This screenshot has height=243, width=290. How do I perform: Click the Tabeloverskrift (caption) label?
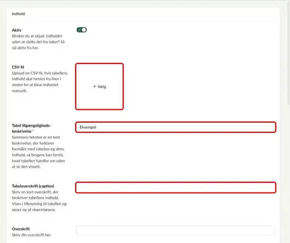tap(33, 186)
